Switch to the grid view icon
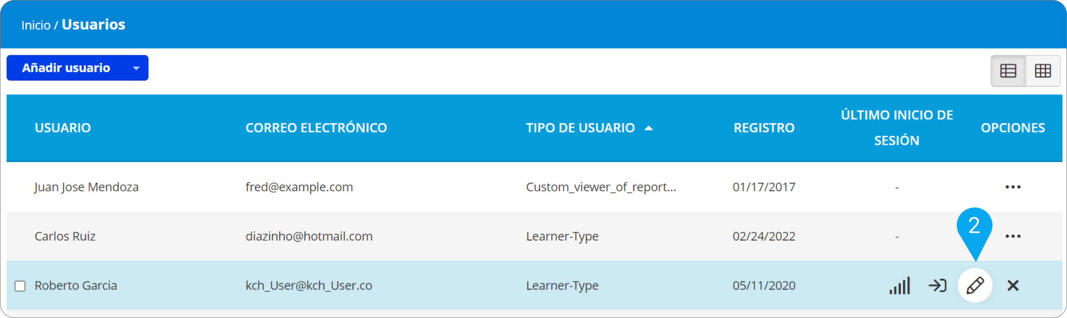The height and width of the screenshot is (318, 1067). (1043, 71)
